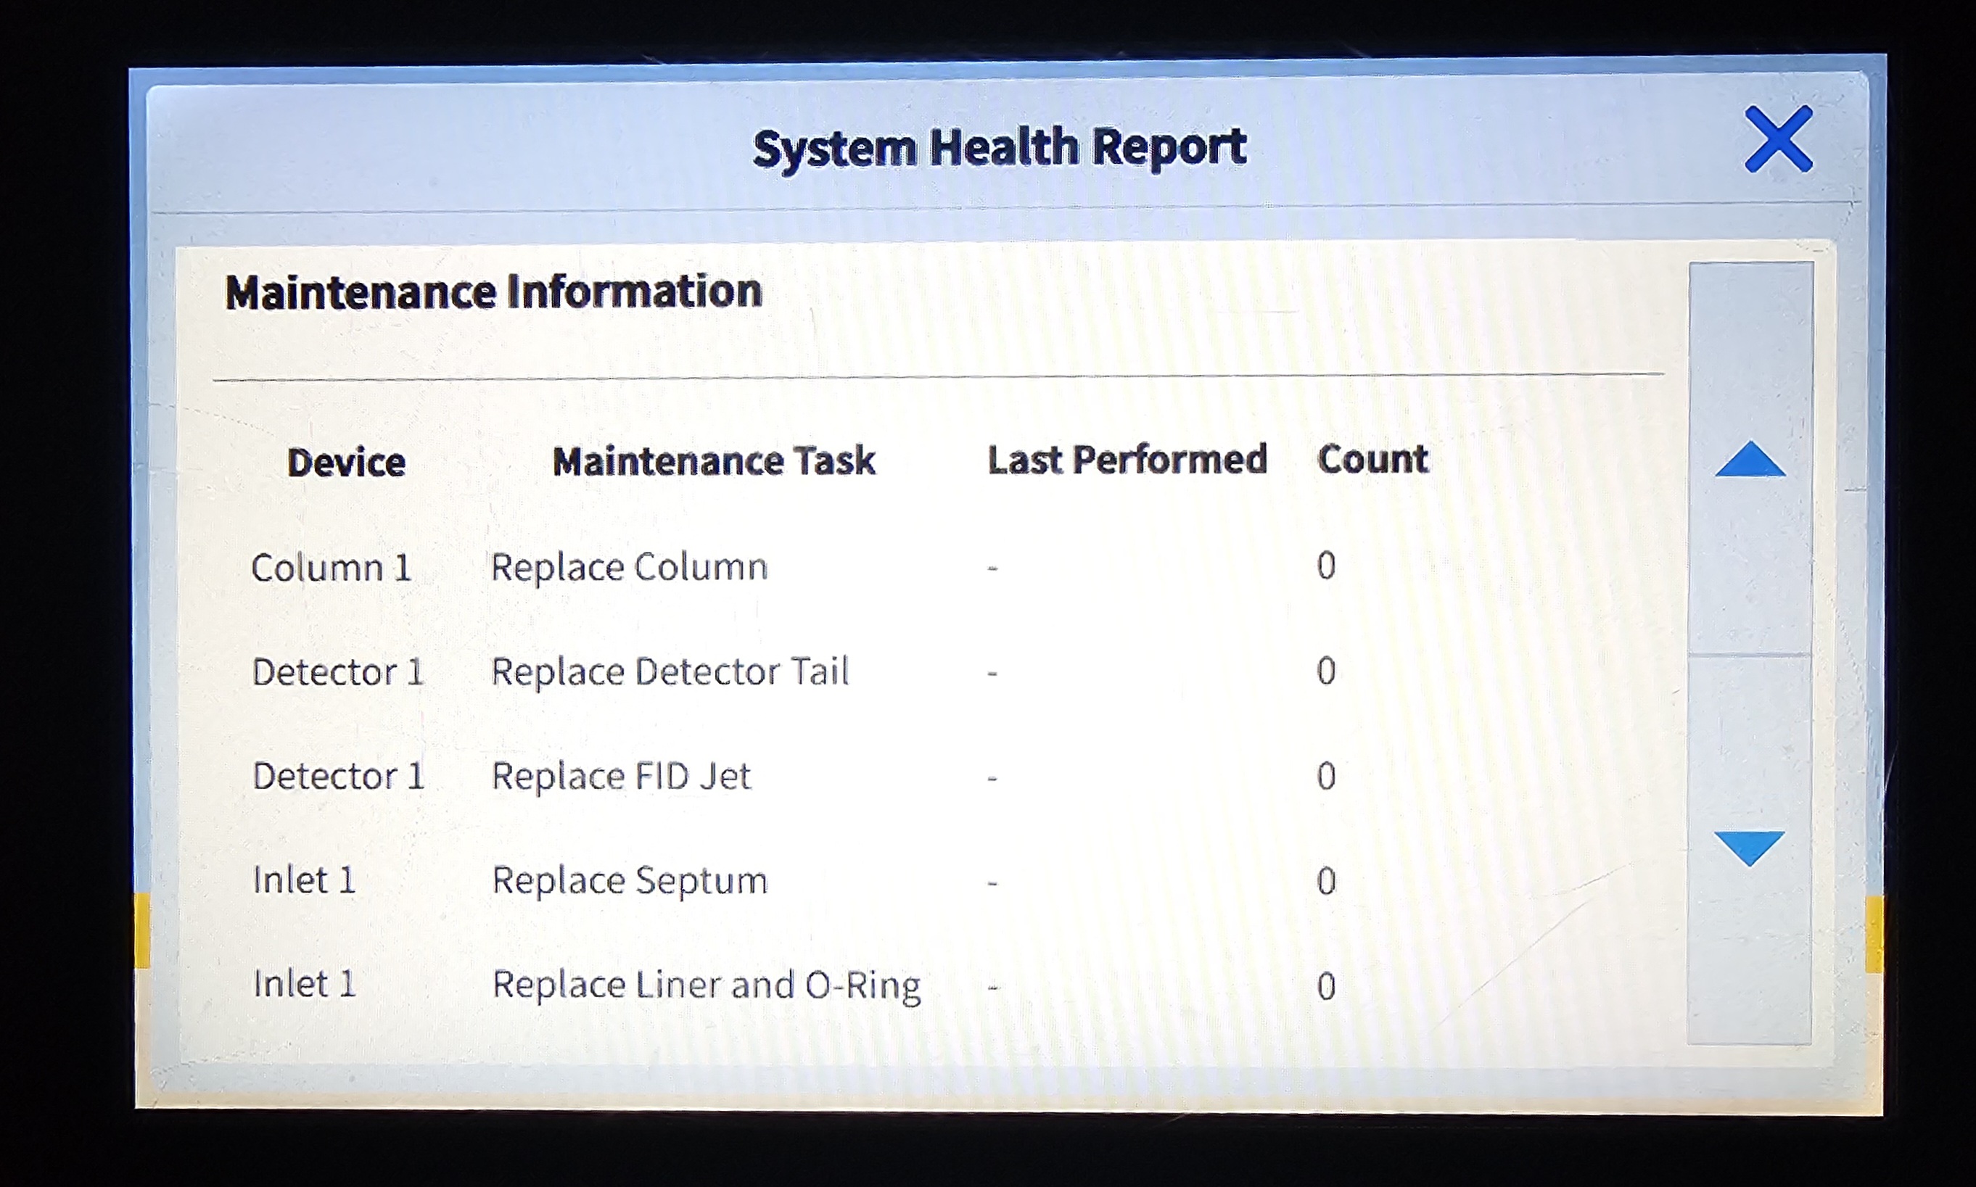Select 'Replace Liner and O-Ring' task
The width and height of the screenshot is (1976, 1187).
coord(707,985)
